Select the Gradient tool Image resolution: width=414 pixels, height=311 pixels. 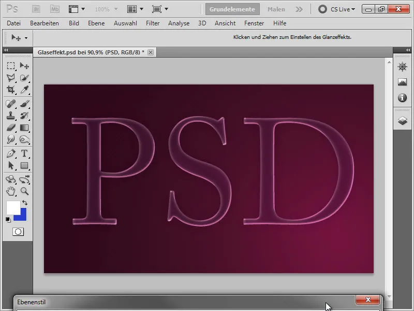24,128
